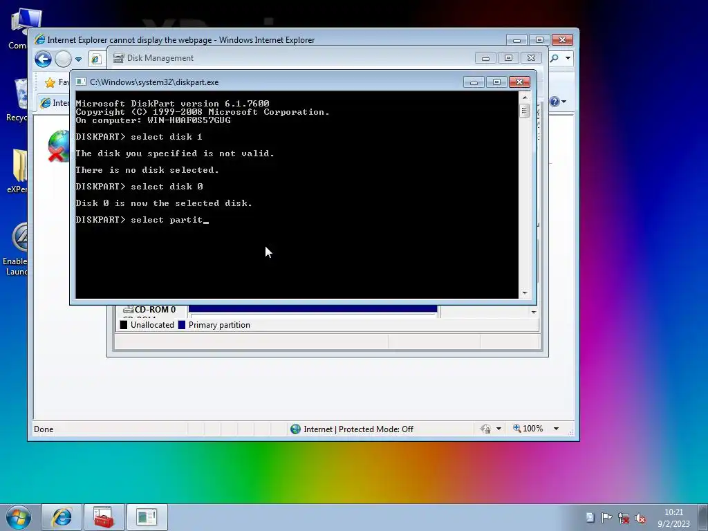Click Disk Management scroll down arrow
This screenshot has width=708, height=531.
534,312
